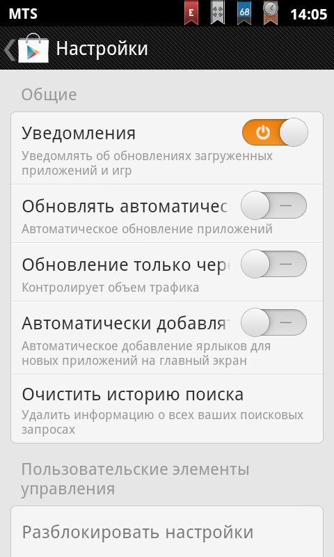Tap the Общие section header
Image resolution: width=334 pixels, height=557 pixels.
[x=49, y=95]
